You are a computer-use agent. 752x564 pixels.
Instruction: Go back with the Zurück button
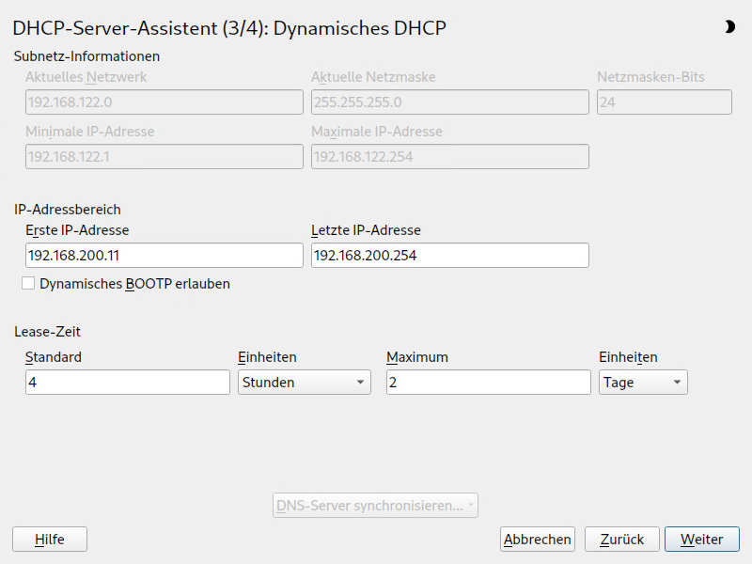621,539
